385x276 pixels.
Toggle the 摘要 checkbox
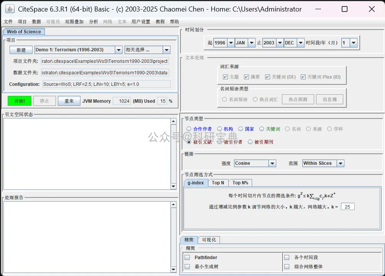click(247, 77)
